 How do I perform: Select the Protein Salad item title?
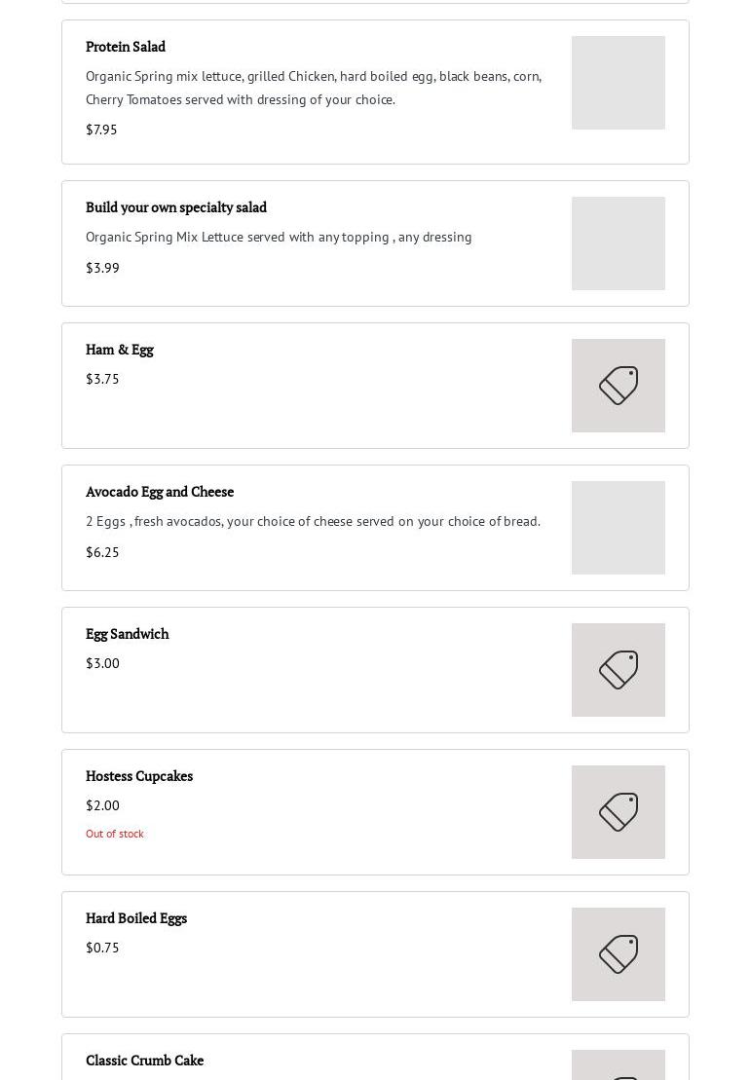coord(126,47)
